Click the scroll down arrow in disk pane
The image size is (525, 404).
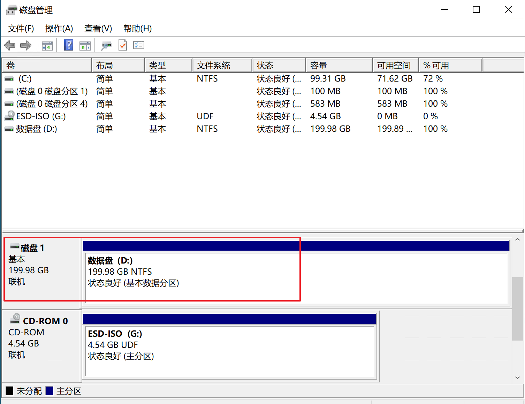(x=517, y=378)
